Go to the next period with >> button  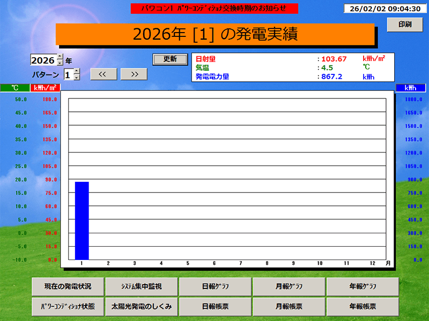click(134, 74)
